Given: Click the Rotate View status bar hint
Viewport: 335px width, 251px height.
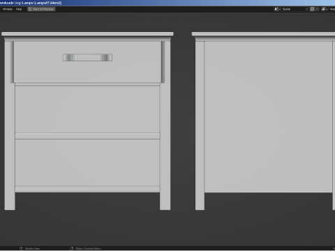Looking at the screenshot, I should (x=30, y=249).
